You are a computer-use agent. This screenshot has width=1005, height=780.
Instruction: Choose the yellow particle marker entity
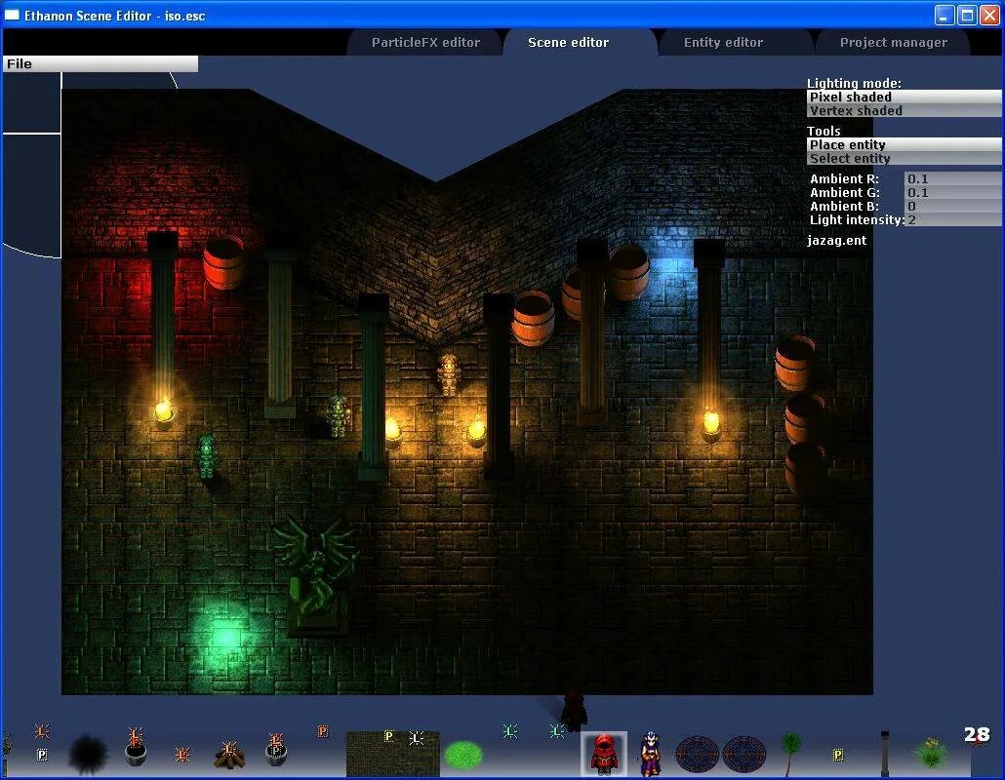838,755
